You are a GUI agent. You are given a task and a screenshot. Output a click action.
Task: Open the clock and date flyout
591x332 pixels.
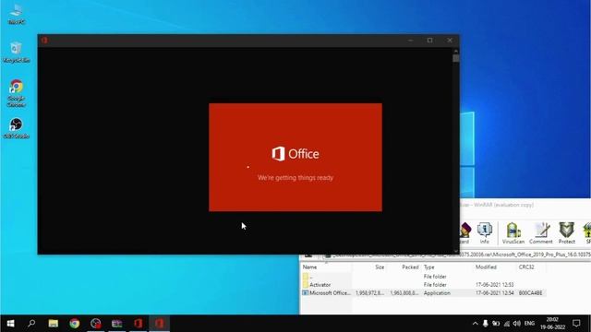point(552,324)
